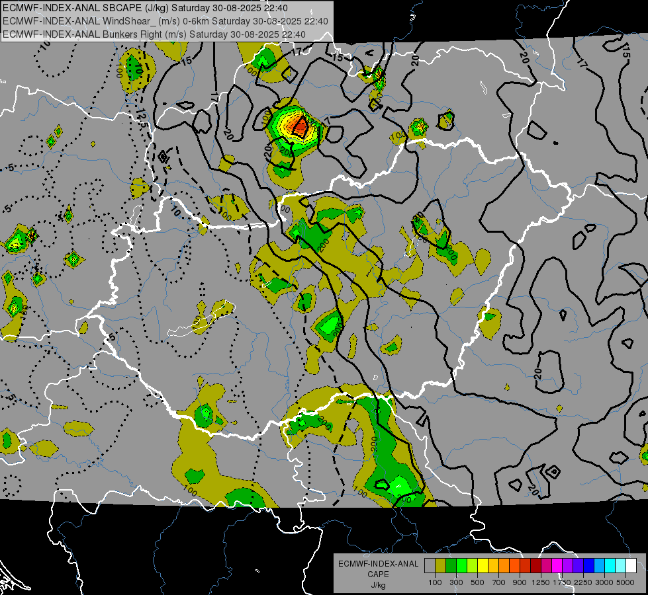
Task: Click the legend label 300
Action: pyautogui.click(x=456, y=582)
